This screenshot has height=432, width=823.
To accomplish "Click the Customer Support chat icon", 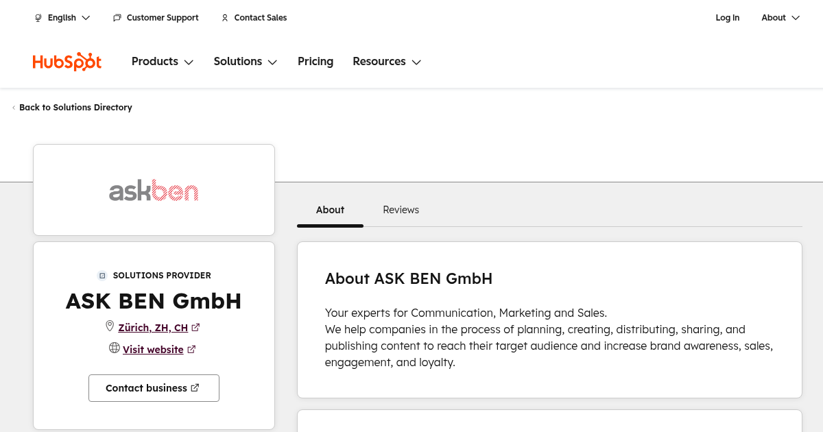I will [x=117, y=18].
